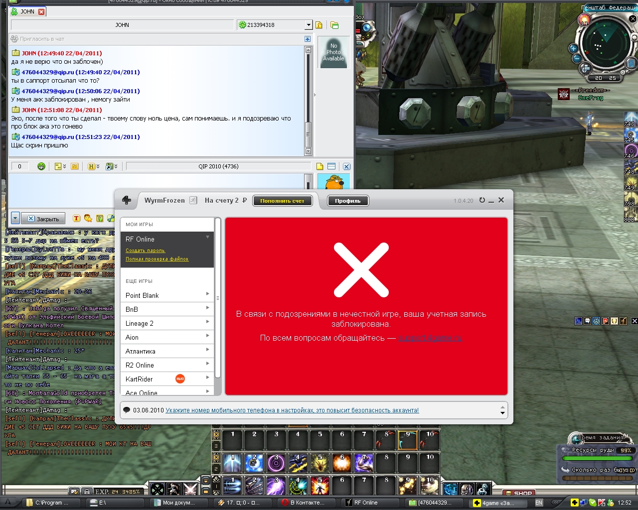Click skill slot 5 red burst in bottom row
Screen dimensions: 638x510
pyautogui.click(x=320, y=486)
